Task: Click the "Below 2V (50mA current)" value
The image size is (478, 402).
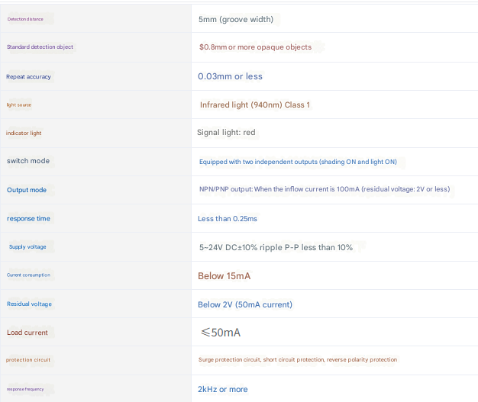Action: (244, 304)
